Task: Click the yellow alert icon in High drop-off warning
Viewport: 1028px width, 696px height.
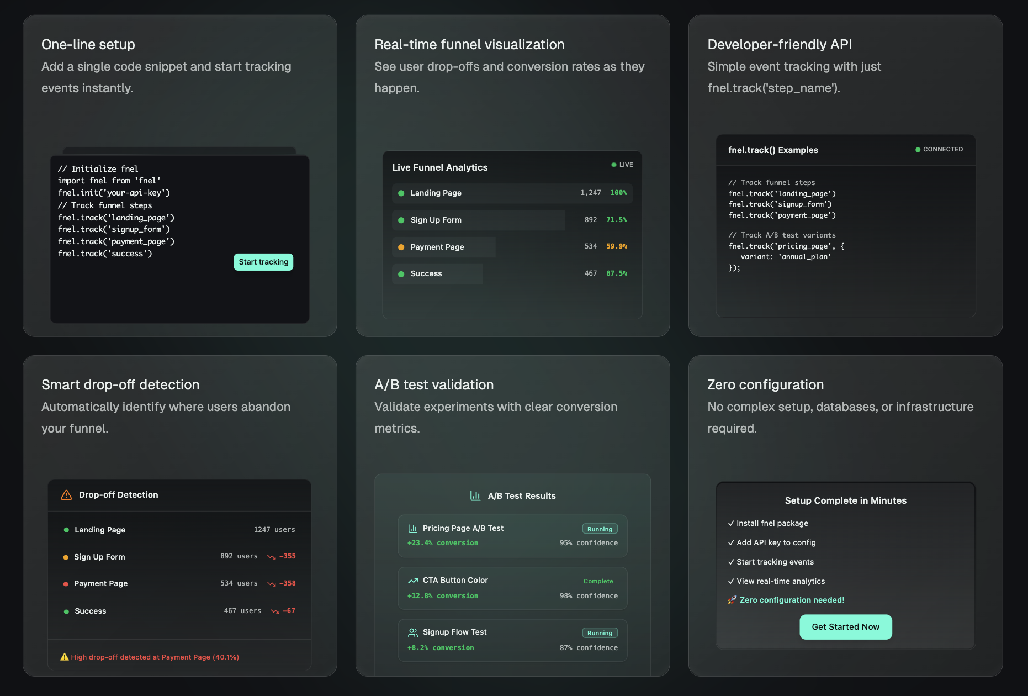Action: (65, 657)
